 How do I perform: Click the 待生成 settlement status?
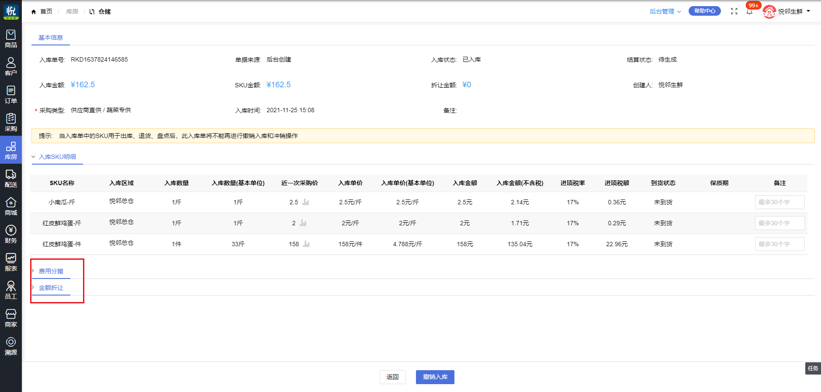click(x=667, y=59)
